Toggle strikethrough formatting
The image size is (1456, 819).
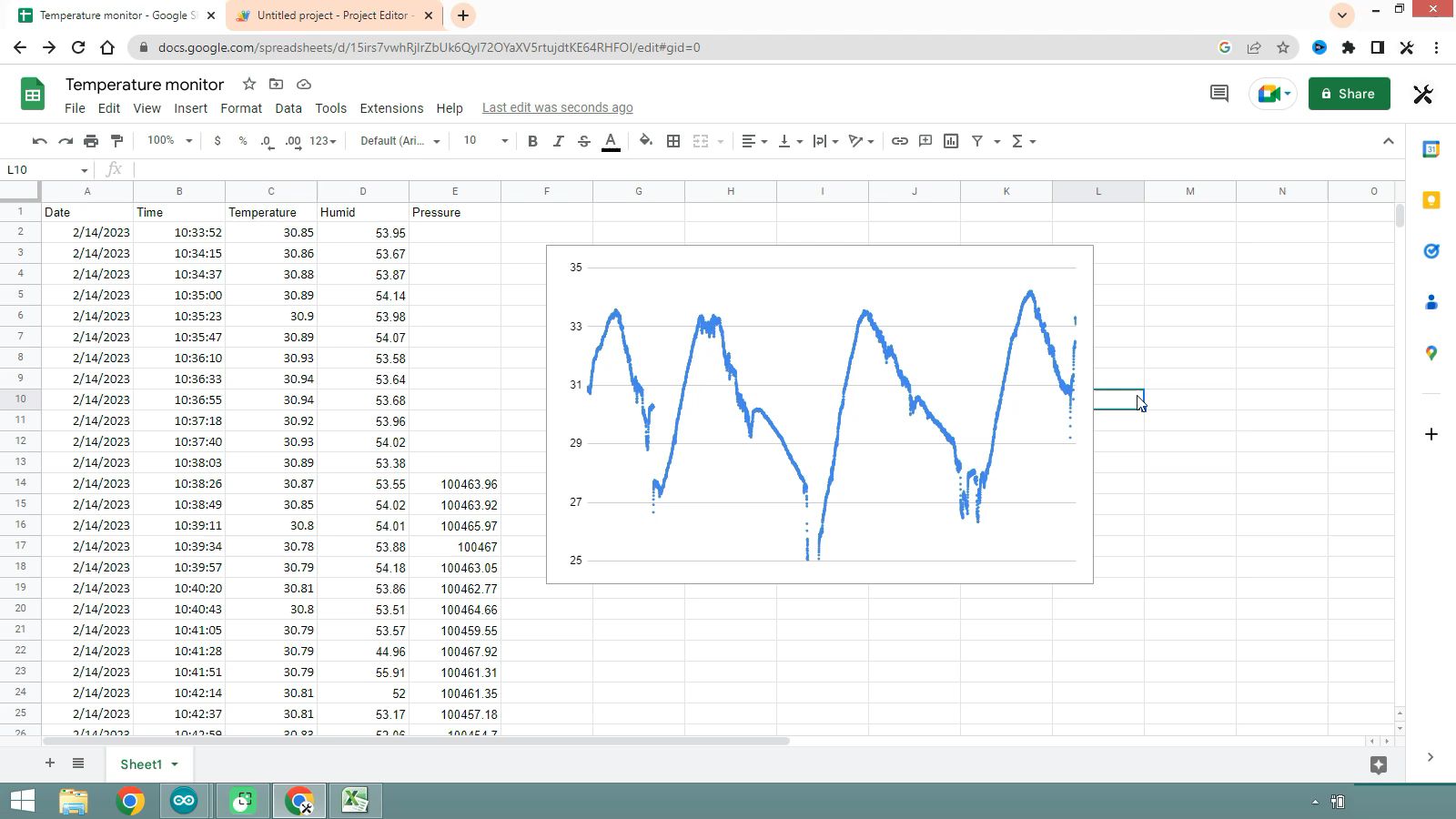584,141
